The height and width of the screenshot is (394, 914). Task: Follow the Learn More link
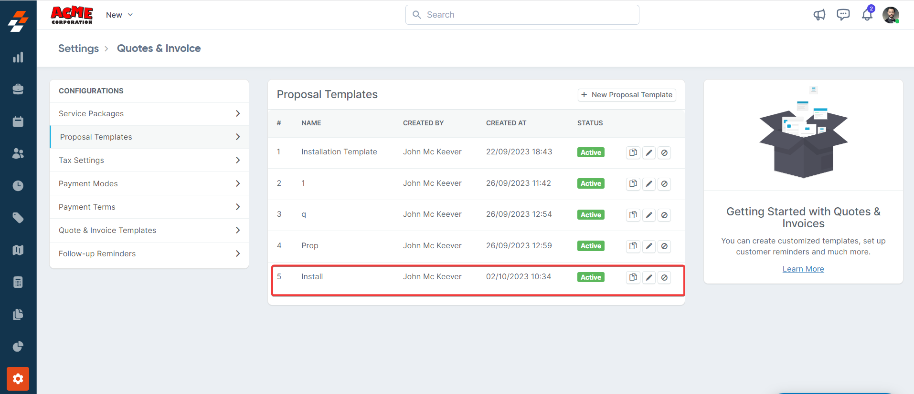(x=803, y=269)
